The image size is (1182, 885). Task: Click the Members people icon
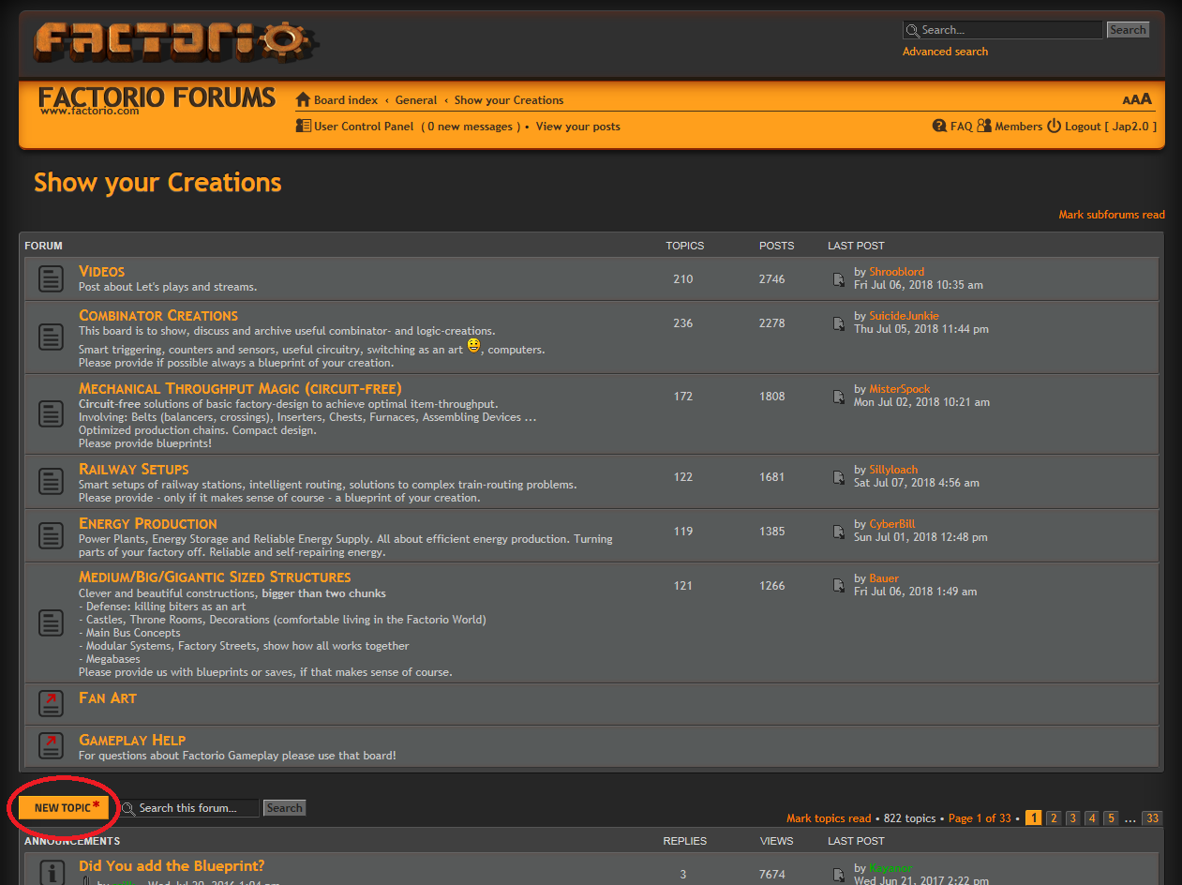984,126
